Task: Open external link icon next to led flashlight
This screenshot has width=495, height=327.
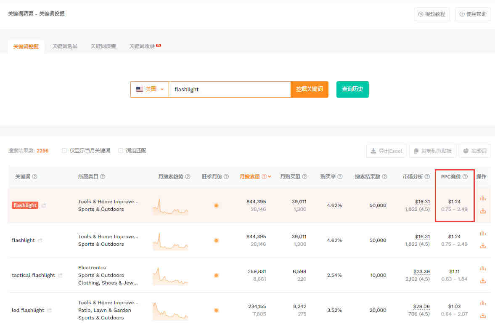Action: click(50, 310)
